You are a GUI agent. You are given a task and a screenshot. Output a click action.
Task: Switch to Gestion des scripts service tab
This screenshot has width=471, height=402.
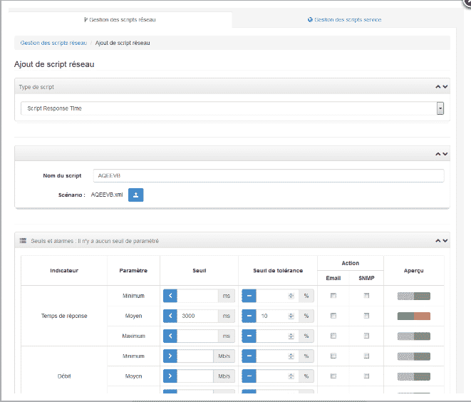(344, 20)
